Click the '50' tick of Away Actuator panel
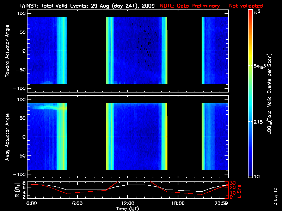Viewport: 282px width, 211px height. pos(23,118)
